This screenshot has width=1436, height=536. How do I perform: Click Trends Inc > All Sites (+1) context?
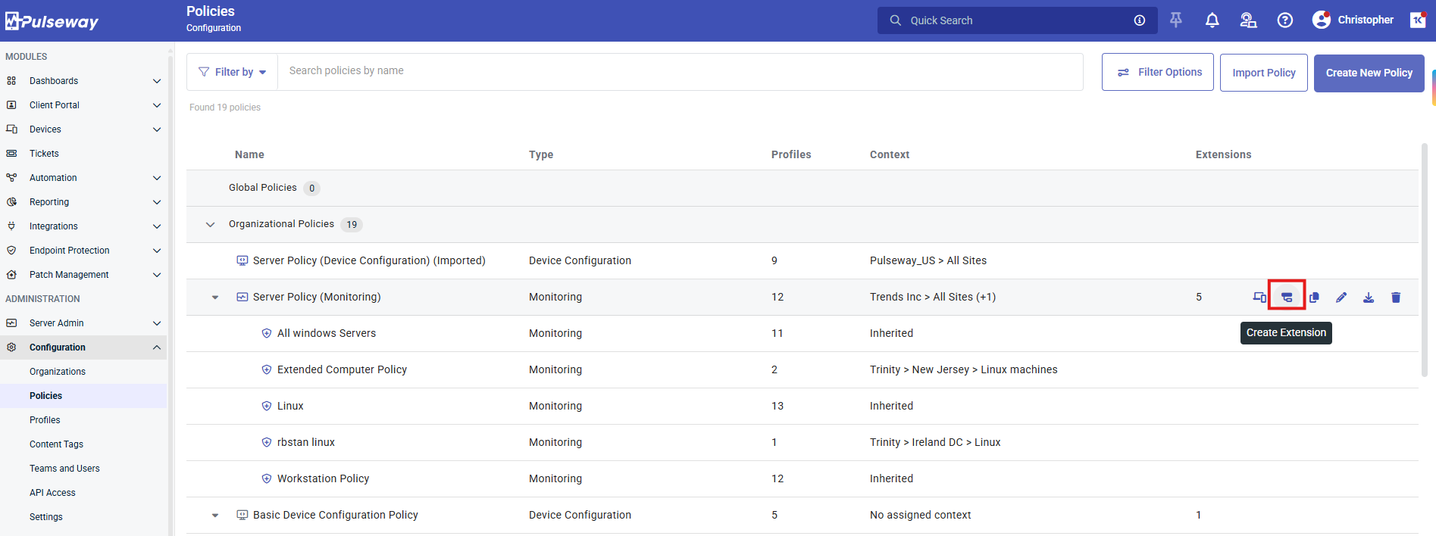click(933, 297)
